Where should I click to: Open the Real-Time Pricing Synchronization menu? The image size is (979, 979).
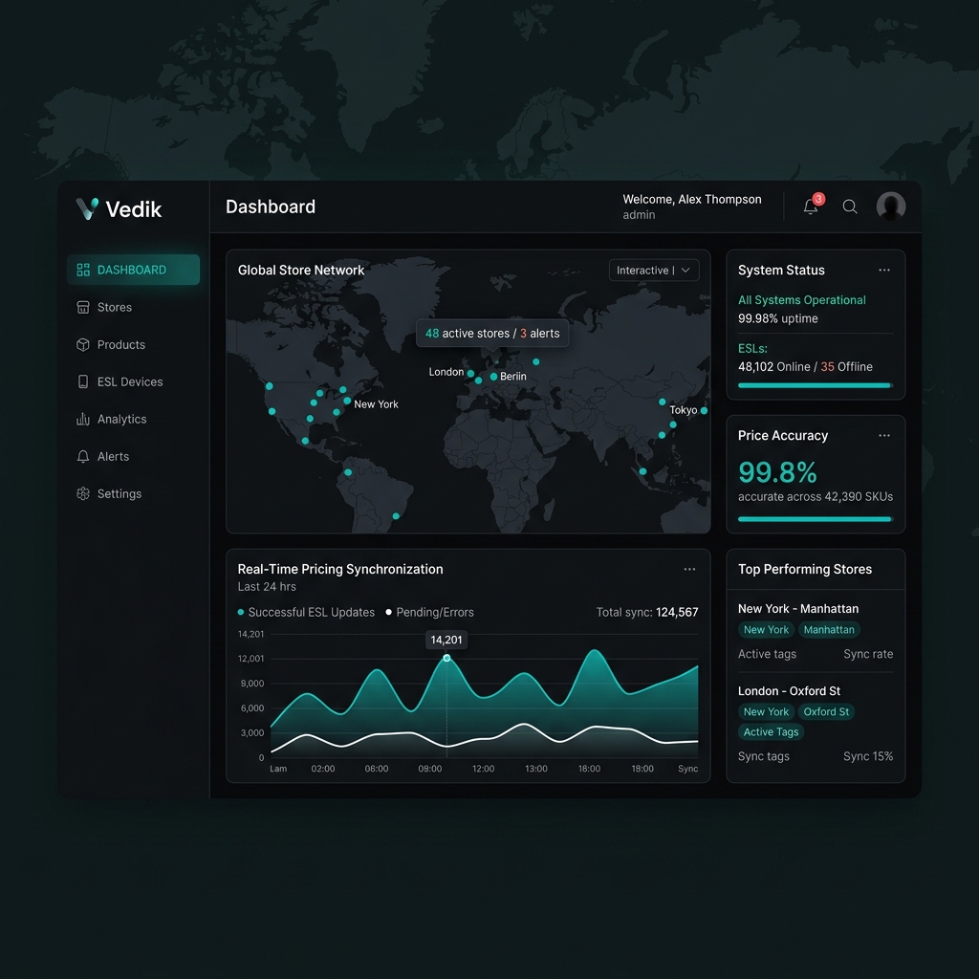pos(689,568)
